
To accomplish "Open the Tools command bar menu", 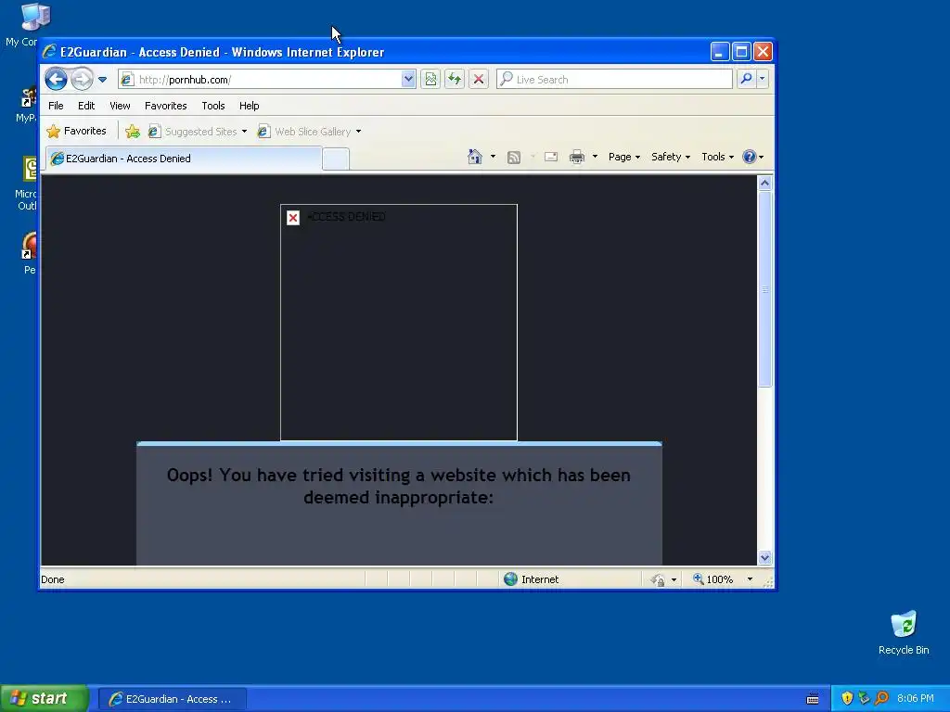I will [x=717, y=157].
